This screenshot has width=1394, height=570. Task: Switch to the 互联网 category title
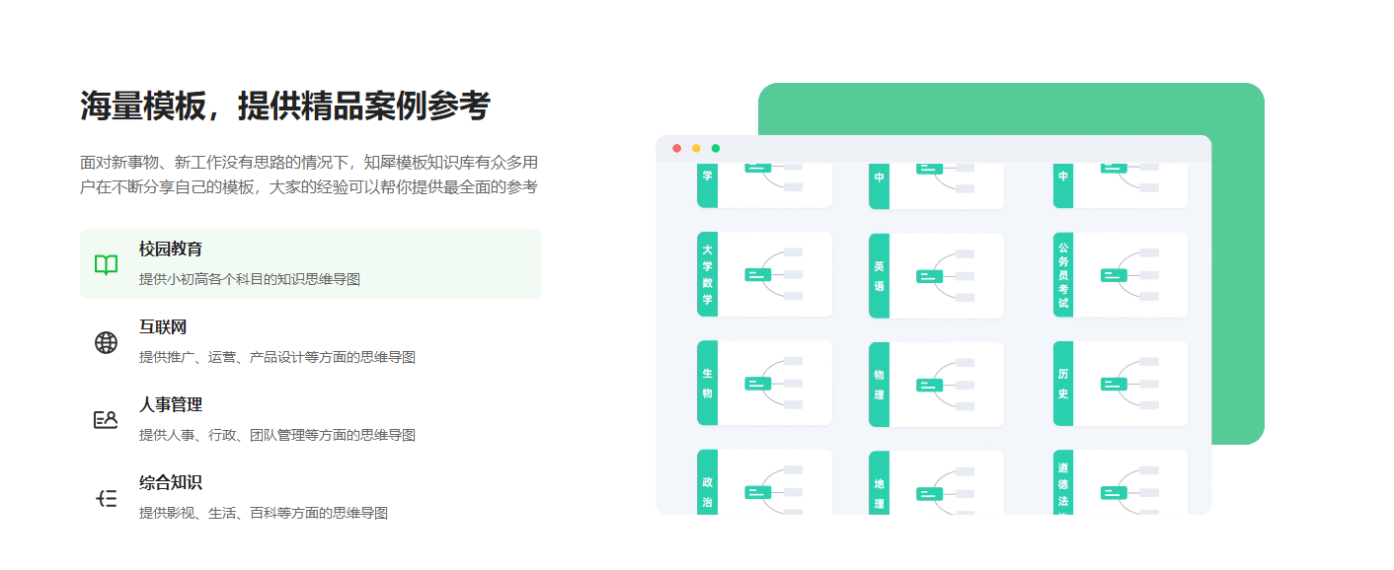pos(163,327)
